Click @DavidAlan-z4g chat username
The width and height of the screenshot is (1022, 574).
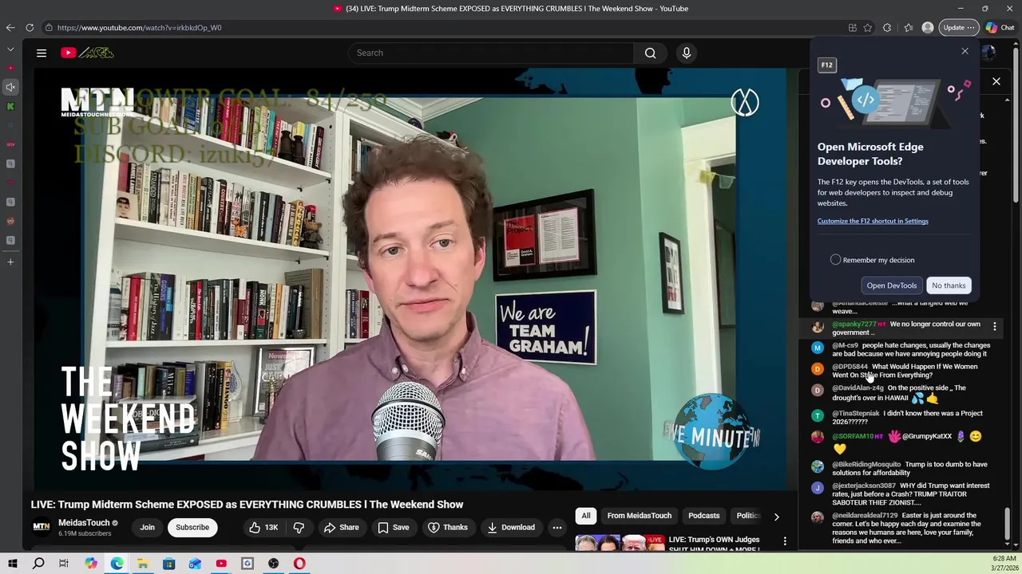pyautogui.click(x=858, y=388)
